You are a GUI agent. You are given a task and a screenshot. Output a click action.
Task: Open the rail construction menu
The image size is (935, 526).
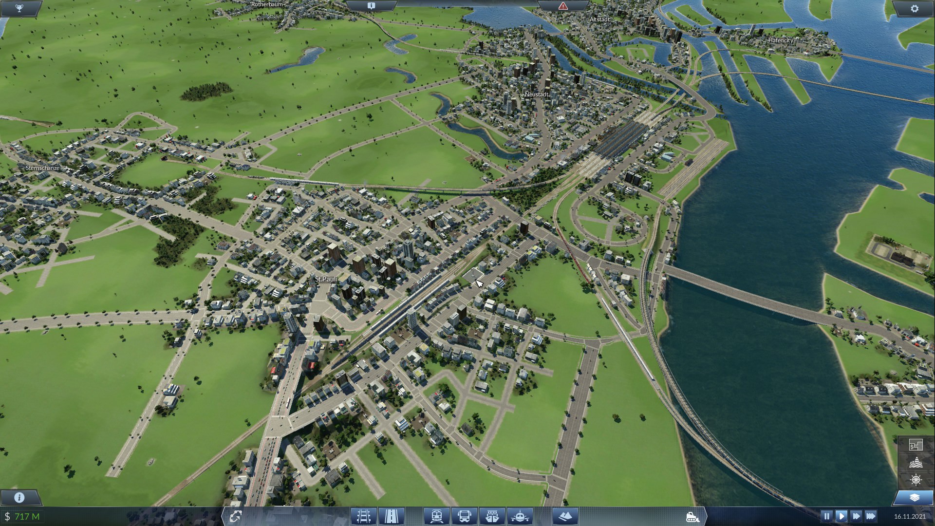(363, 516)
